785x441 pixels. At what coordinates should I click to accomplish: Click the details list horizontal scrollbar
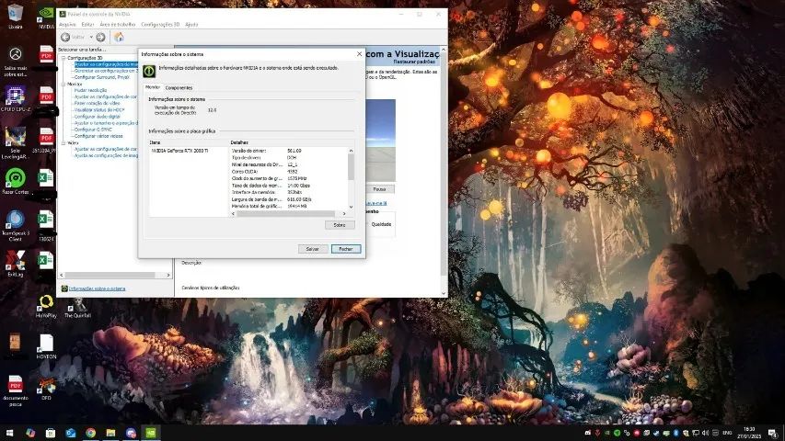[x=285, y=214]
